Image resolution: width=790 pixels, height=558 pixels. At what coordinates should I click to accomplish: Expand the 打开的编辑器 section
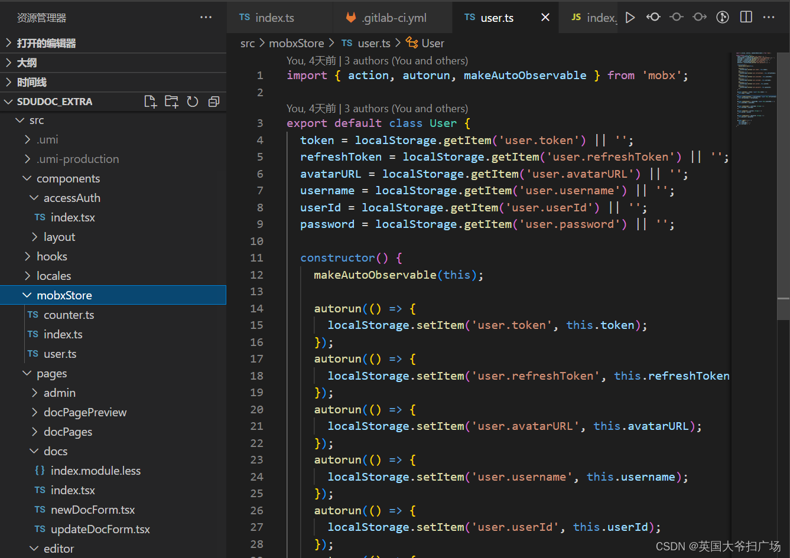[x=113, y=43]
